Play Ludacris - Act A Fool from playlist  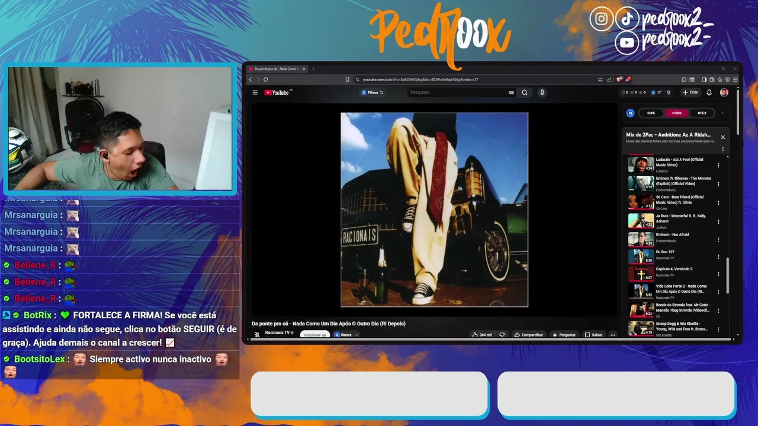point(672,164)
